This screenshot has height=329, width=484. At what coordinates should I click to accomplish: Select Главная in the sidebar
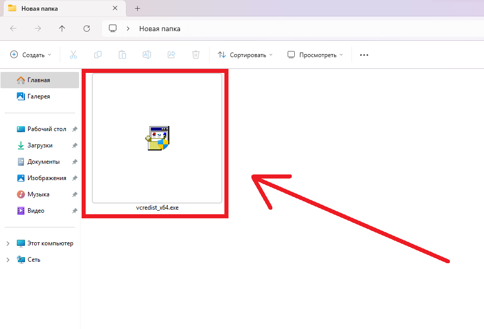pos(40,80)
